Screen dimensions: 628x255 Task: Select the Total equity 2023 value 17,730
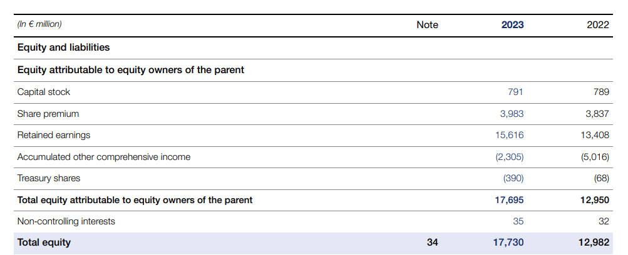click(509, 242)
